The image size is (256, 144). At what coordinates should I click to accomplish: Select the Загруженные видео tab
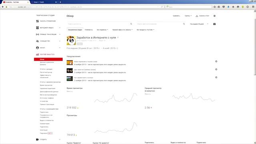pos(75,30)
